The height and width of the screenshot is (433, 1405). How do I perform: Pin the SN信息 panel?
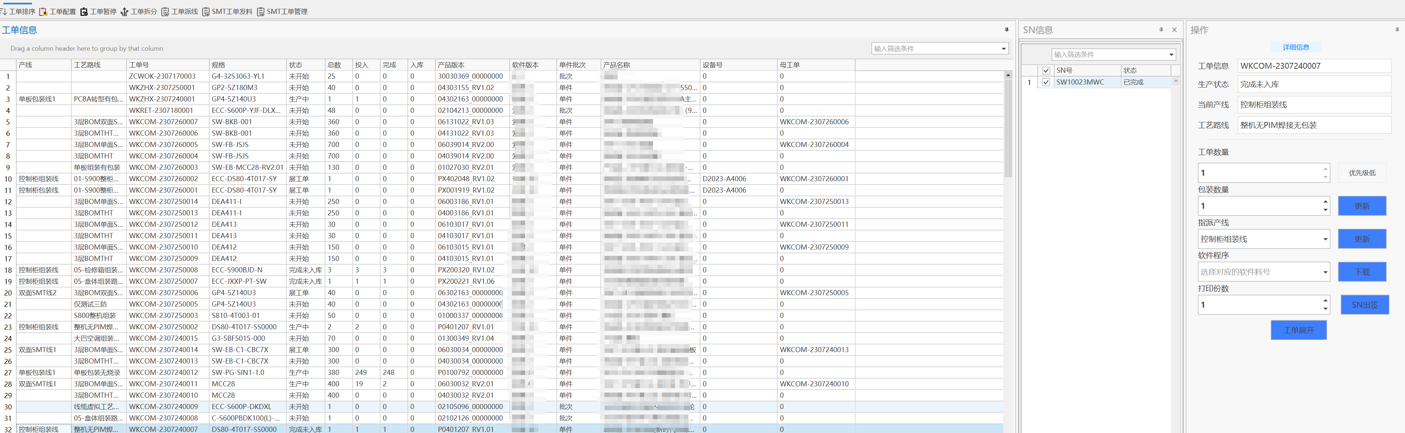pos(1161,30)
